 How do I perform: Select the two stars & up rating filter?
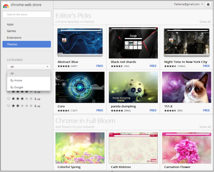click(x=9, y=106)
